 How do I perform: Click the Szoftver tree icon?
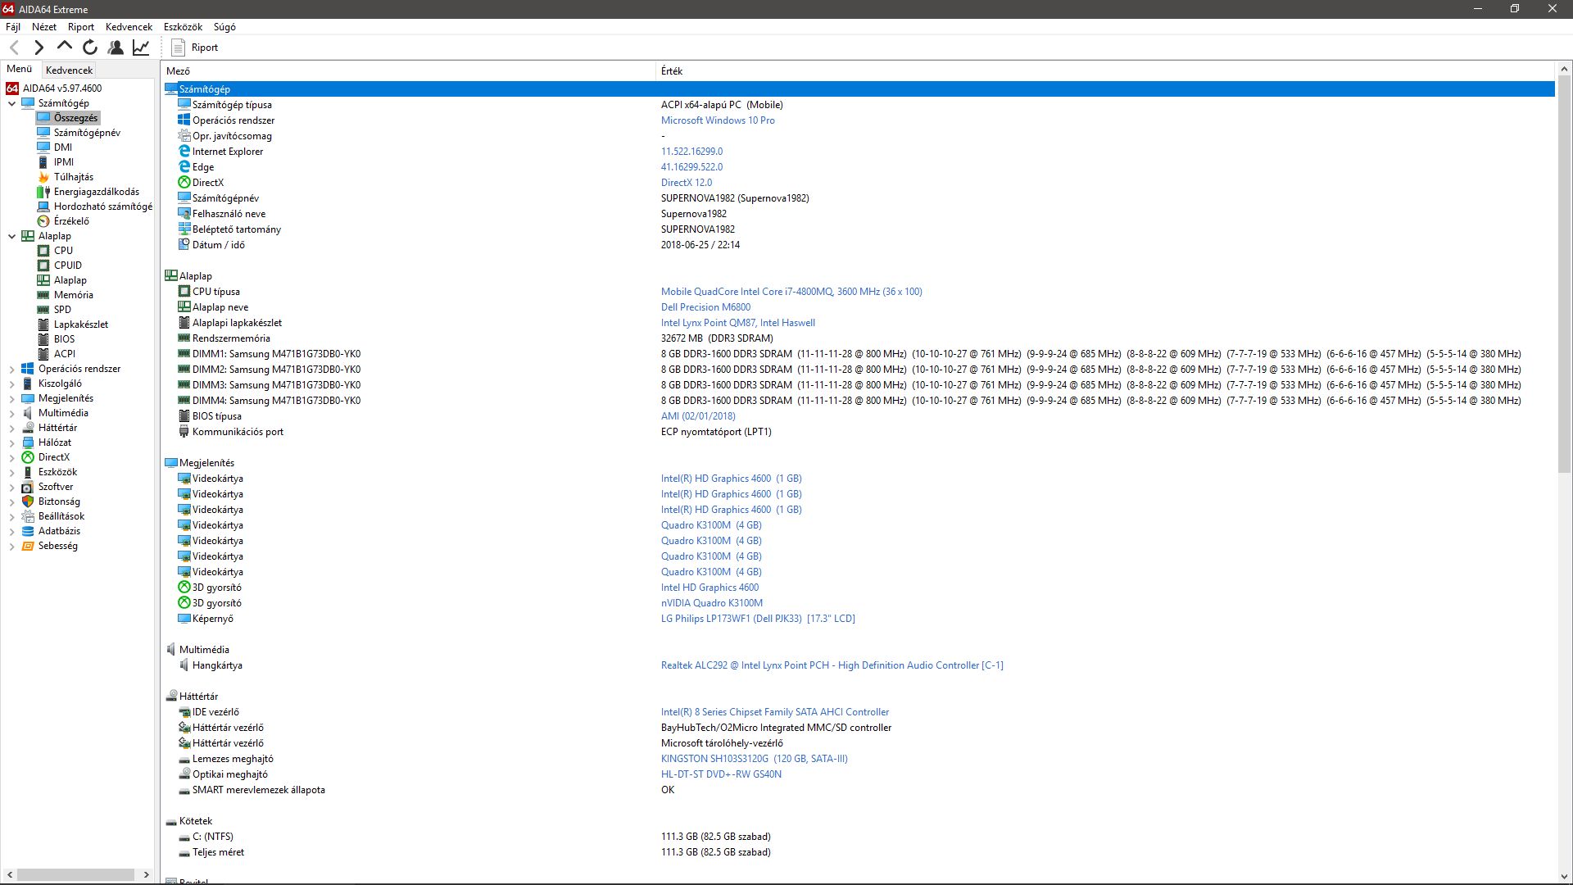[28, 487]
